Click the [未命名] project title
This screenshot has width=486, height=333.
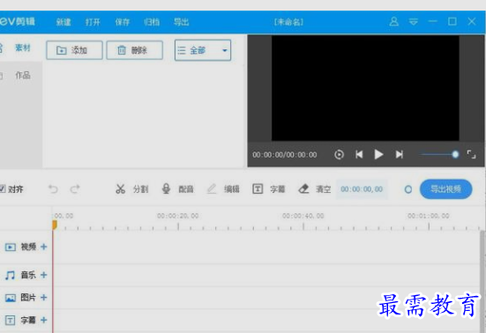(288, 22)
